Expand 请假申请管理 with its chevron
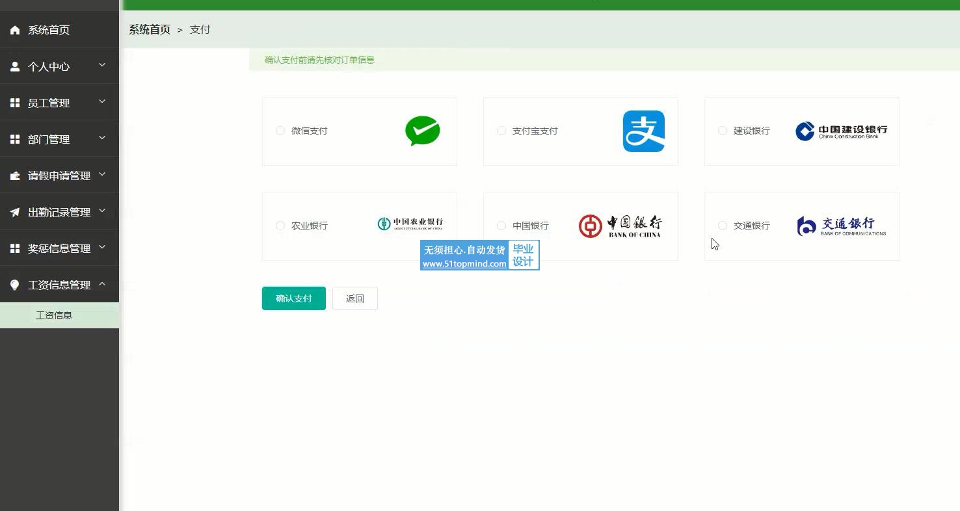The image size is (960, 511). click(x=102, y=174)
